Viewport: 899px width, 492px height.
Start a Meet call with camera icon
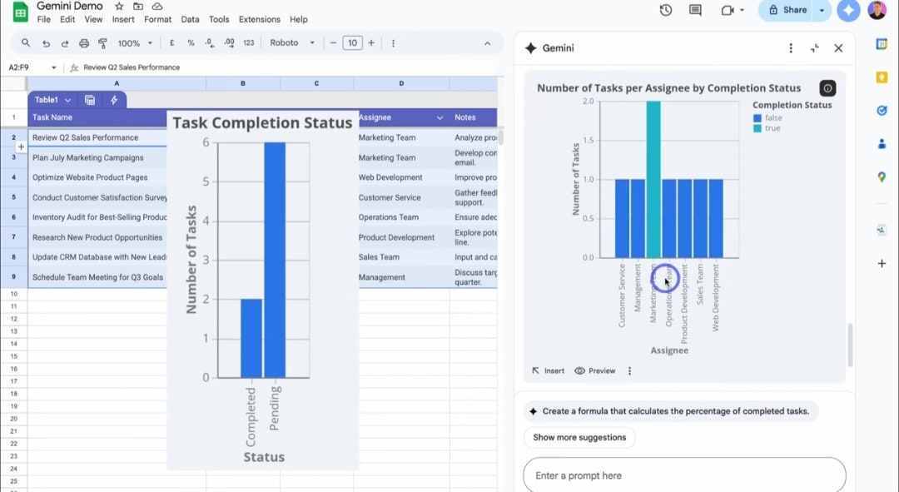(727, 10)
